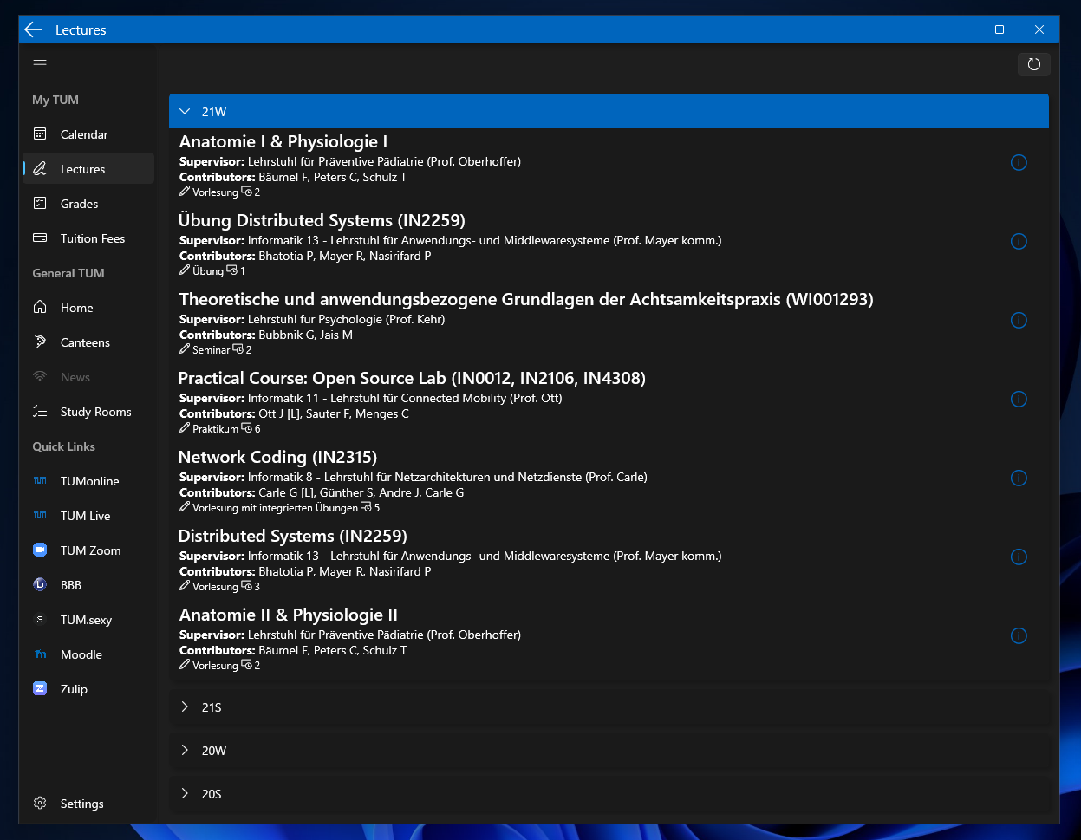1081x840 pixels.
Task: Open the TUM Zoom quick link
Action: (x=88, y=550)
